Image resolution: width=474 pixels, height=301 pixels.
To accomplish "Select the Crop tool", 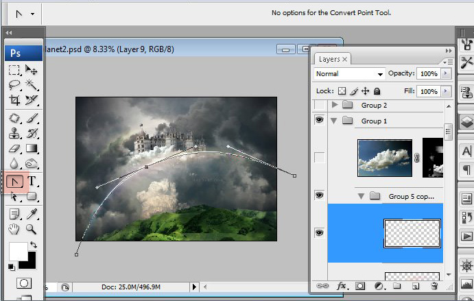I will click(14, 100).
